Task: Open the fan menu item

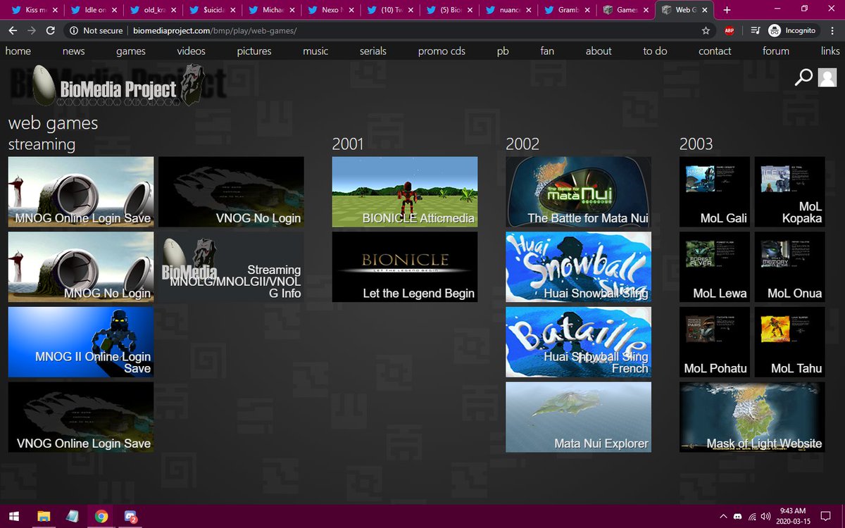Action: (x=547, y=51)
